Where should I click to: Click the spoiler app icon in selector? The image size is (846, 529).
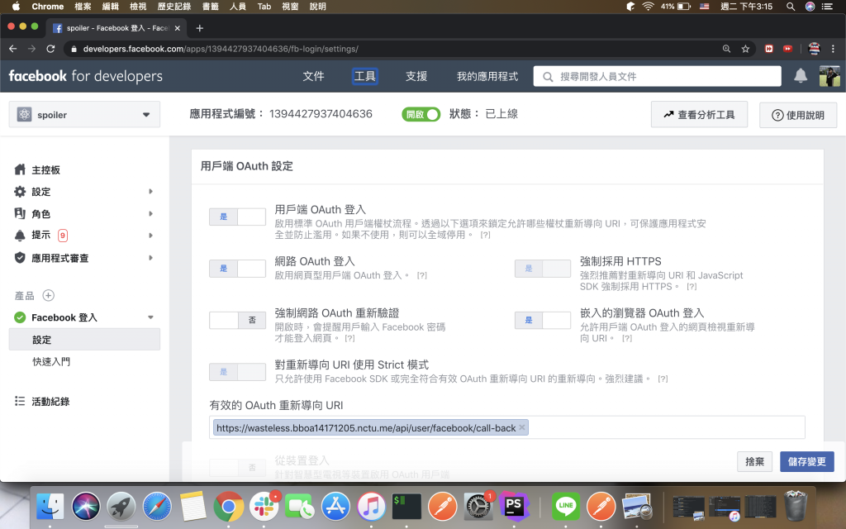pos(24,114)
